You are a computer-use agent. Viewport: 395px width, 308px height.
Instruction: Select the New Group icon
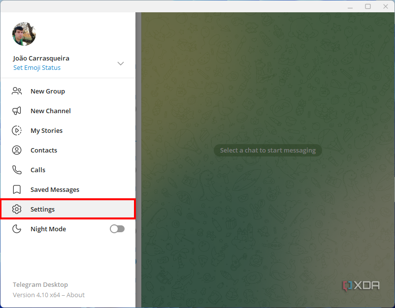pyautogui.click(x=16, y=91)
